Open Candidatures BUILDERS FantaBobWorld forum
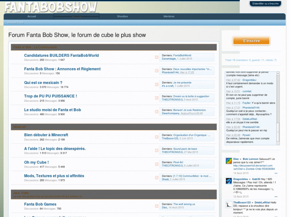 62,56
